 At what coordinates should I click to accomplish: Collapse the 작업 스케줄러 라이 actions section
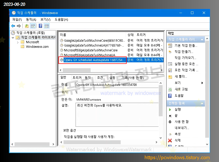pyautogui.click(x=202, y=40)
